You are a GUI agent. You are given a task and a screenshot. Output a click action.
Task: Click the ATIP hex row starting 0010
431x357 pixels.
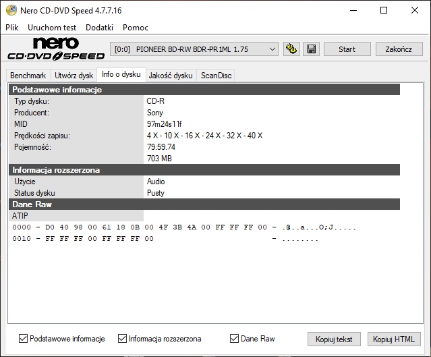[x=165, y=239]
